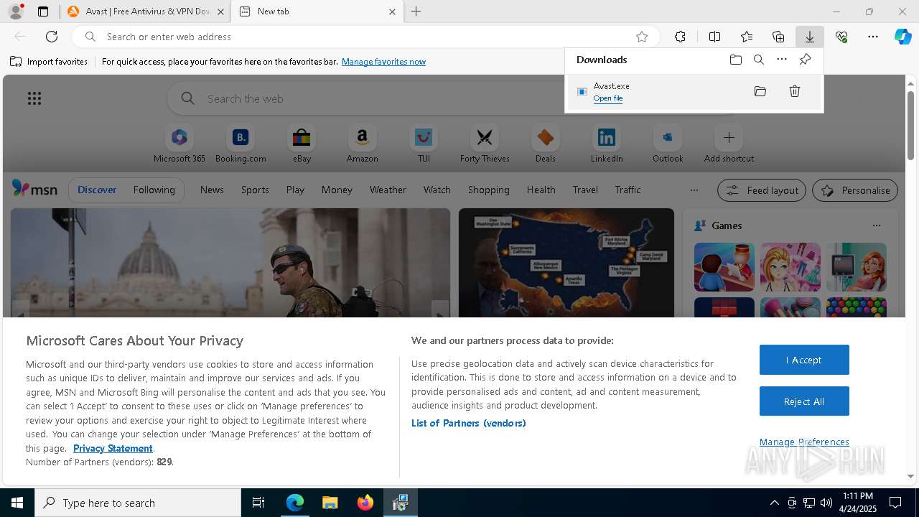Open the Microsoft 365 shortcut
This screenshot has width=919, height=517.
[179, 144]
